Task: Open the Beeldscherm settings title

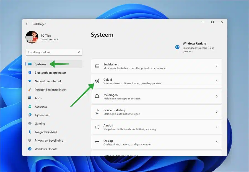Action: [112, 64]
